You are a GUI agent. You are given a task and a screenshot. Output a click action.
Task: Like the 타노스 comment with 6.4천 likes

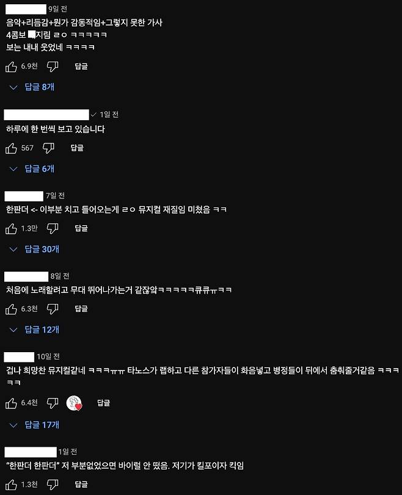pos(11,403)
